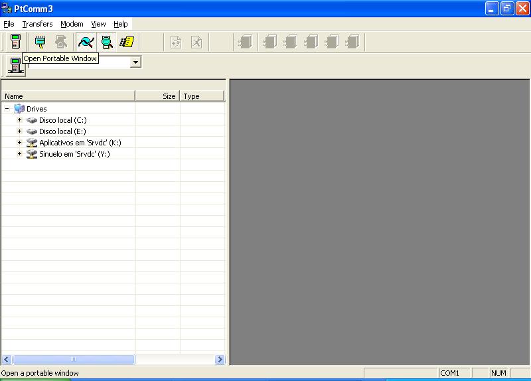
Task: Close the PtComm3 window
Action: [x=522, y=9]
